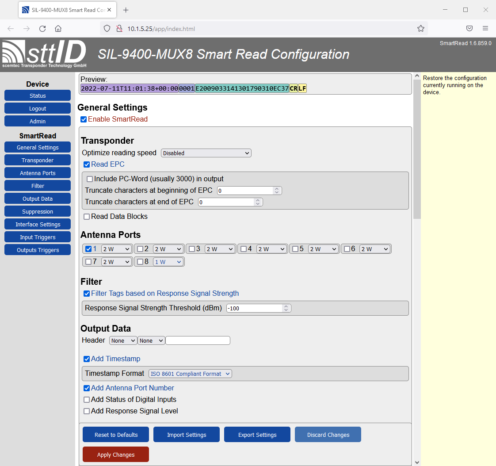496x466 pixels.
Task: Enable the Read Data Blocks checkbox
Action: pyautogui.click(x=87, y=217)
